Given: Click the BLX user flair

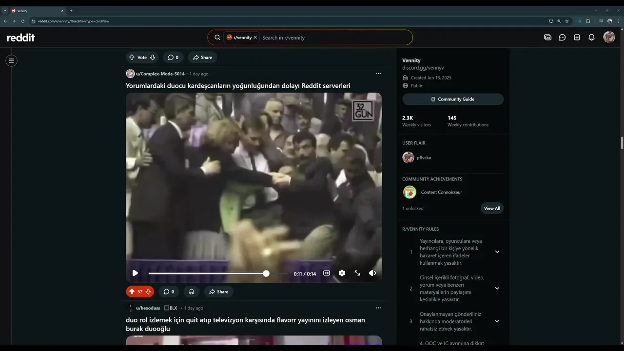Looking at the screenshot, I should (171, 308).
